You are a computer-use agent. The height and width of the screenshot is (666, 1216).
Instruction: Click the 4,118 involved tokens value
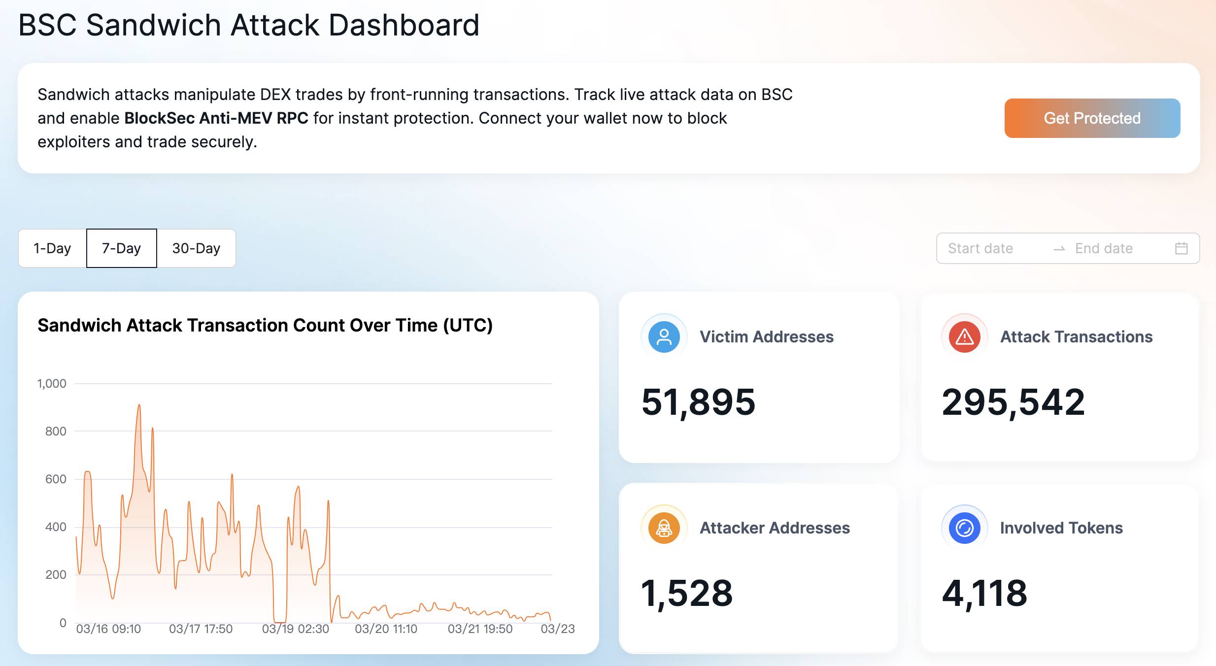click(984, 593)
